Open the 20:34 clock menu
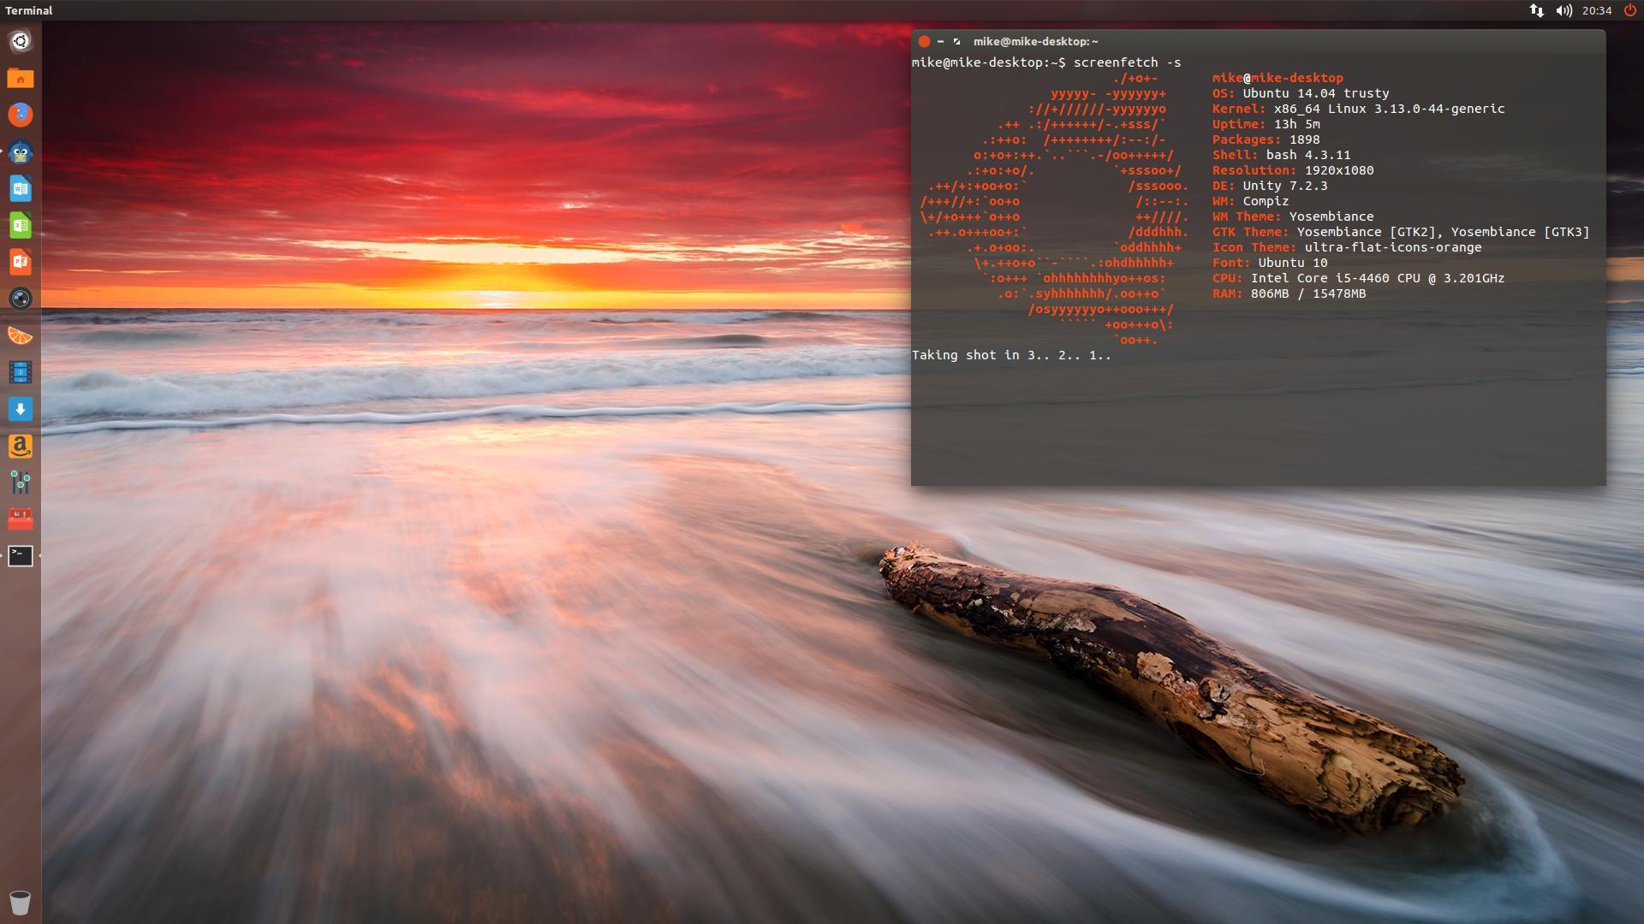 click(x=1597, y=10)
